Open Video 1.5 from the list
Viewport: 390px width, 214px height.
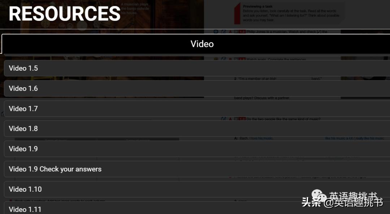197,68
